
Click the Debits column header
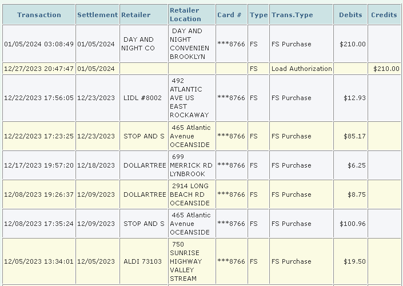[350, 15]
